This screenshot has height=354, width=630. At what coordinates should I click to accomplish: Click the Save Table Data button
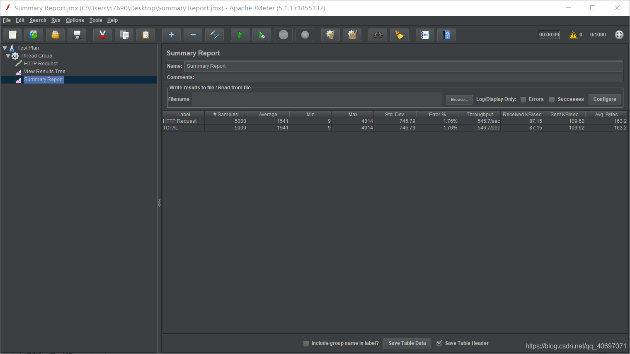click(x=407, y=343)
